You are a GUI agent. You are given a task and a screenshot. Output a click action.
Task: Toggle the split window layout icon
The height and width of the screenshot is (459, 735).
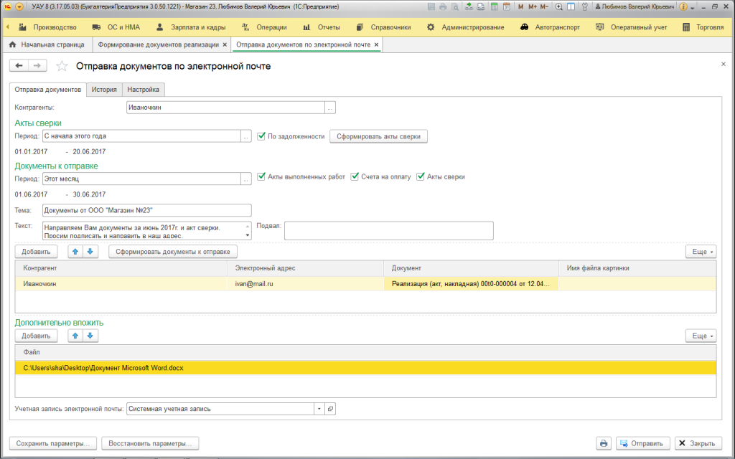tap(571, 7)
